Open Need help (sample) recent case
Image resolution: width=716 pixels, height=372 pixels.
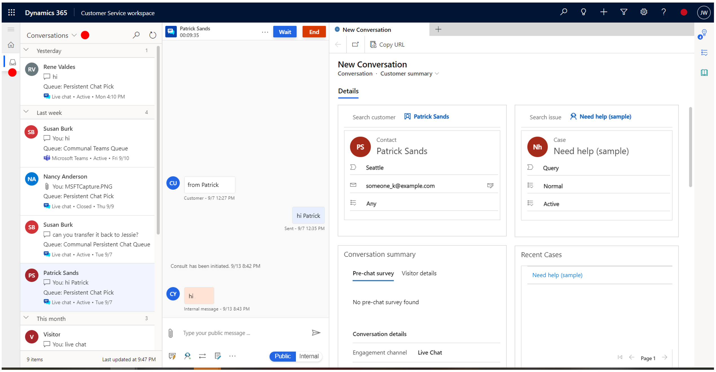(x=557, y=275)
